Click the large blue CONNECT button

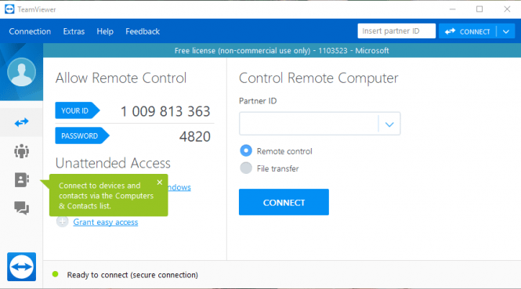284,202
